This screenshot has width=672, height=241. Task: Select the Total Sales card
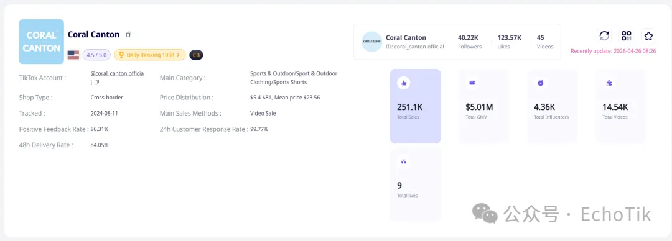[x=415, y=106]
